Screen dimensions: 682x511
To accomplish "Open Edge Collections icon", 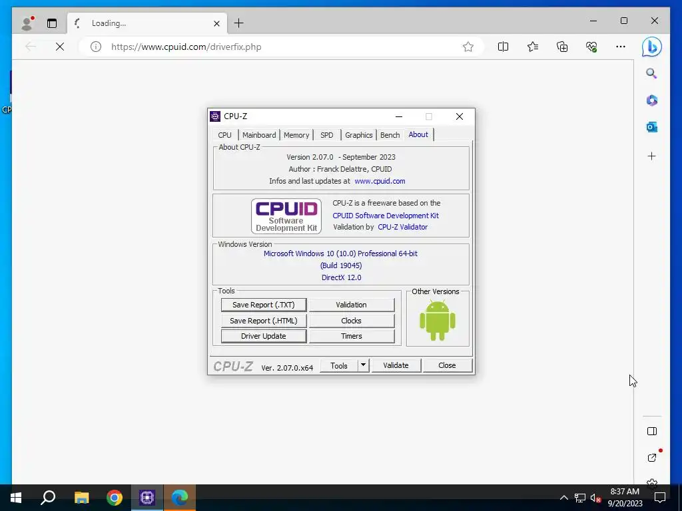I will [x=562, y=47].
